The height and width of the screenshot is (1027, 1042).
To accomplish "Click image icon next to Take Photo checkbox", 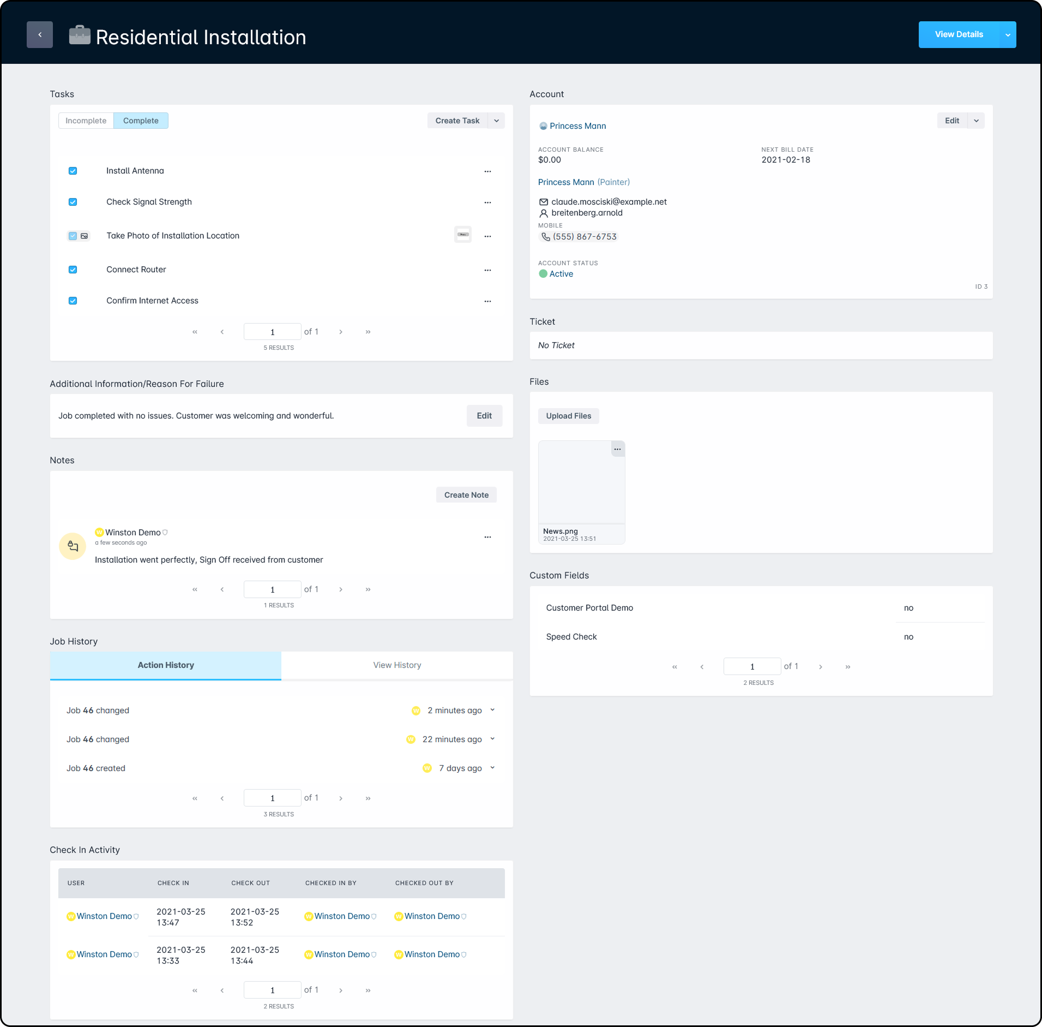I will click(85, 236).
